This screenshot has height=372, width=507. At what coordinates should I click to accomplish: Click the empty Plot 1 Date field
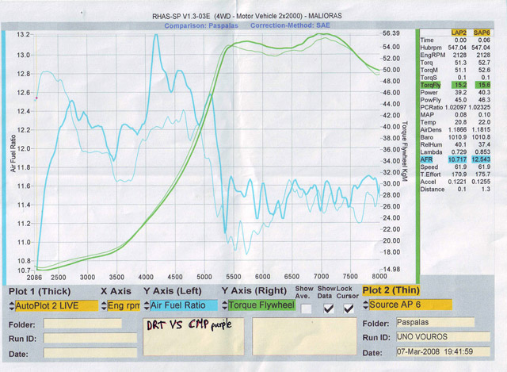(90, 353)
